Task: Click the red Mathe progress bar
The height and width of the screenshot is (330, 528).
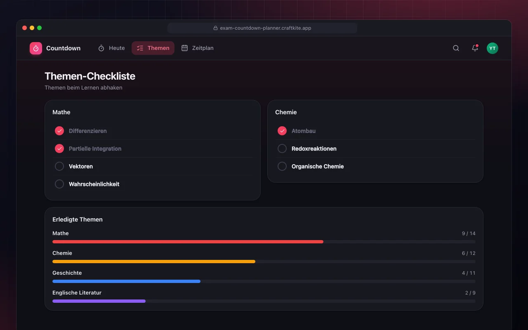Action: [x=264, y=242]
